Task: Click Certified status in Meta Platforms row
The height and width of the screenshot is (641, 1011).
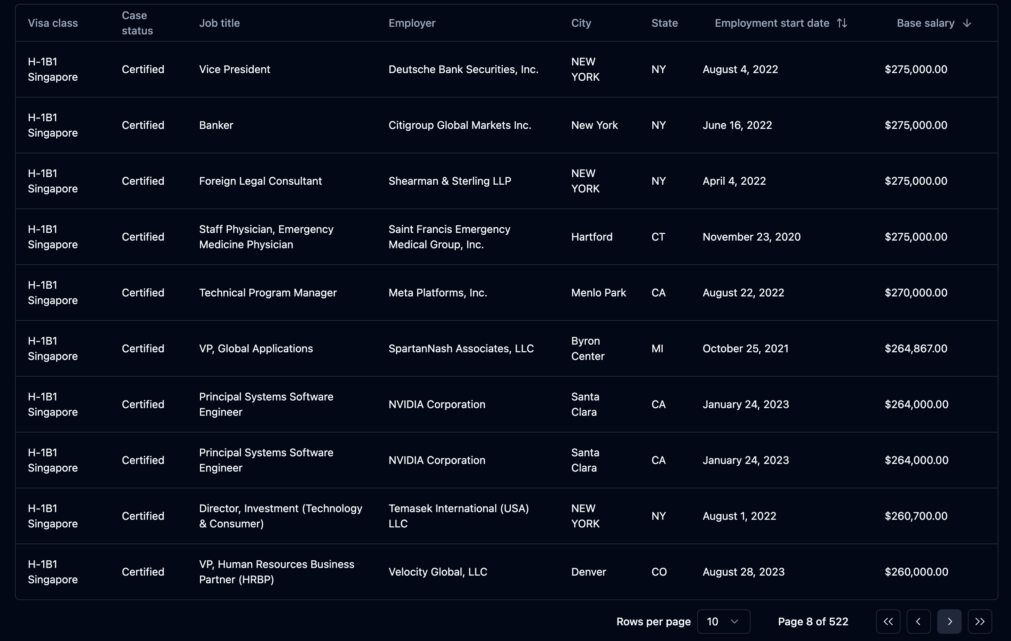Action: [143, 293]
